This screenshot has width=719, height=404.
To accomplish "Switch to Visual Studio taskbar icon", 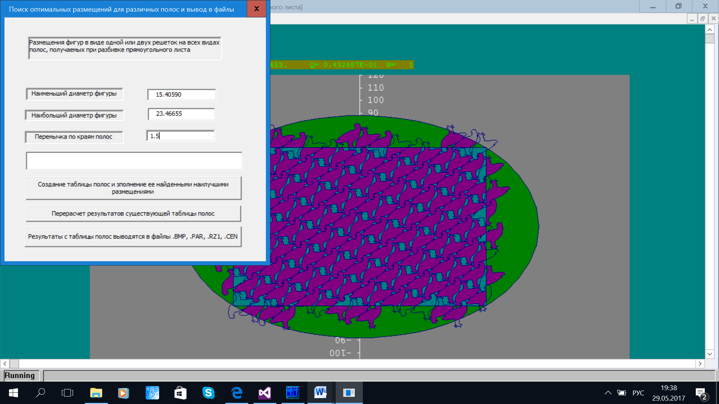I will click(x=264, y=393).
